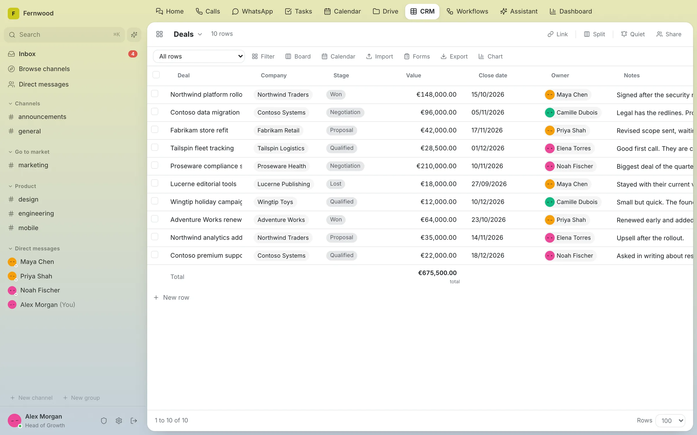This screenshot has width=697, height=435.
Task: Tick checkbox for Wingtip holiday campaign
Action: [155, 201]
